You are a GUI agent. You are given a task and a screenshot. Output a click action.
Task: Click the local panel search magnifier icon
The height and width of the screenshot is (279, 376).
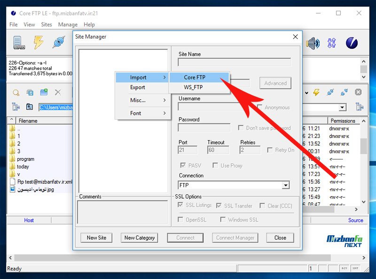pyautogui.click(x=16, y=92)
